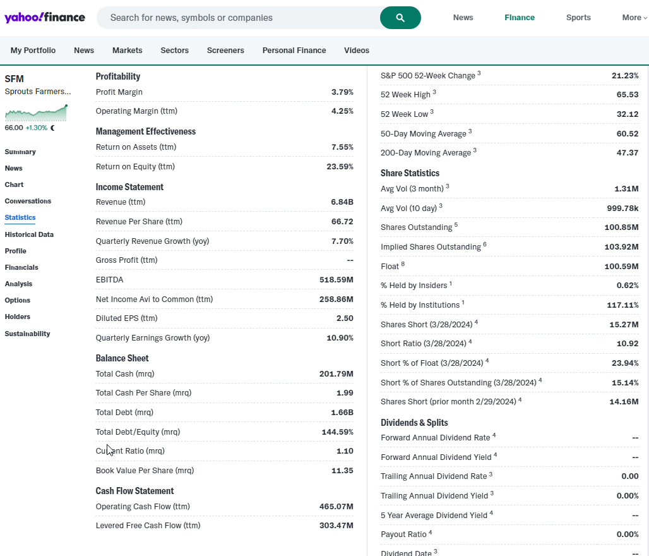View the Holders sidebar page

[x=18, y=317]
